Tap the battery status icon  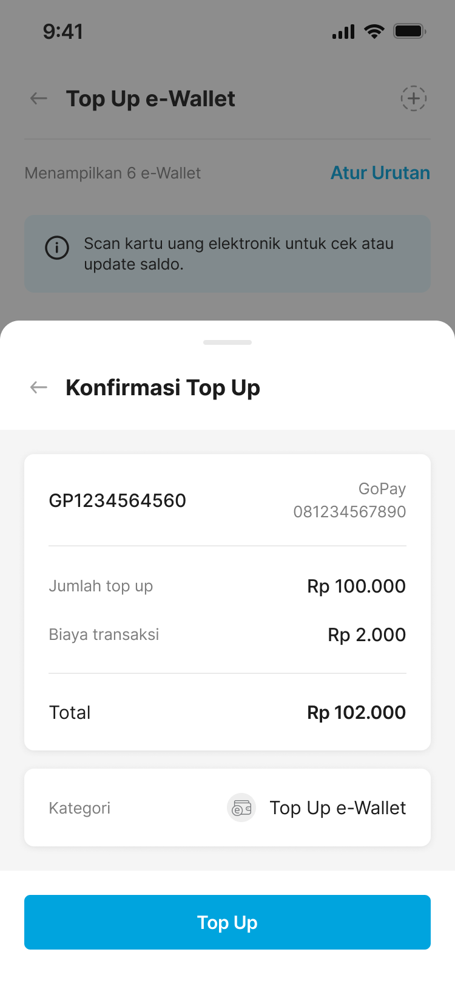(x=409, y=32)
